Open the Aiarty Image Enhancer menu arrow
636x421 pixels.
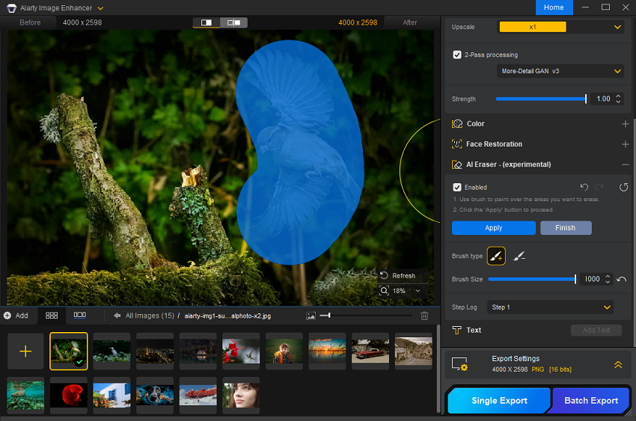(100, 8)
